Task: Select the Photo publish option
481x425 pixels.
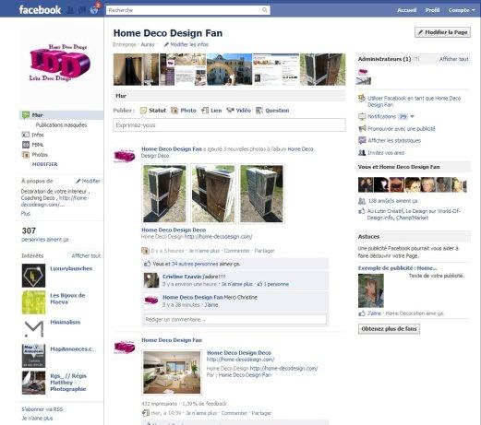Action: click(x=184, y=111)
